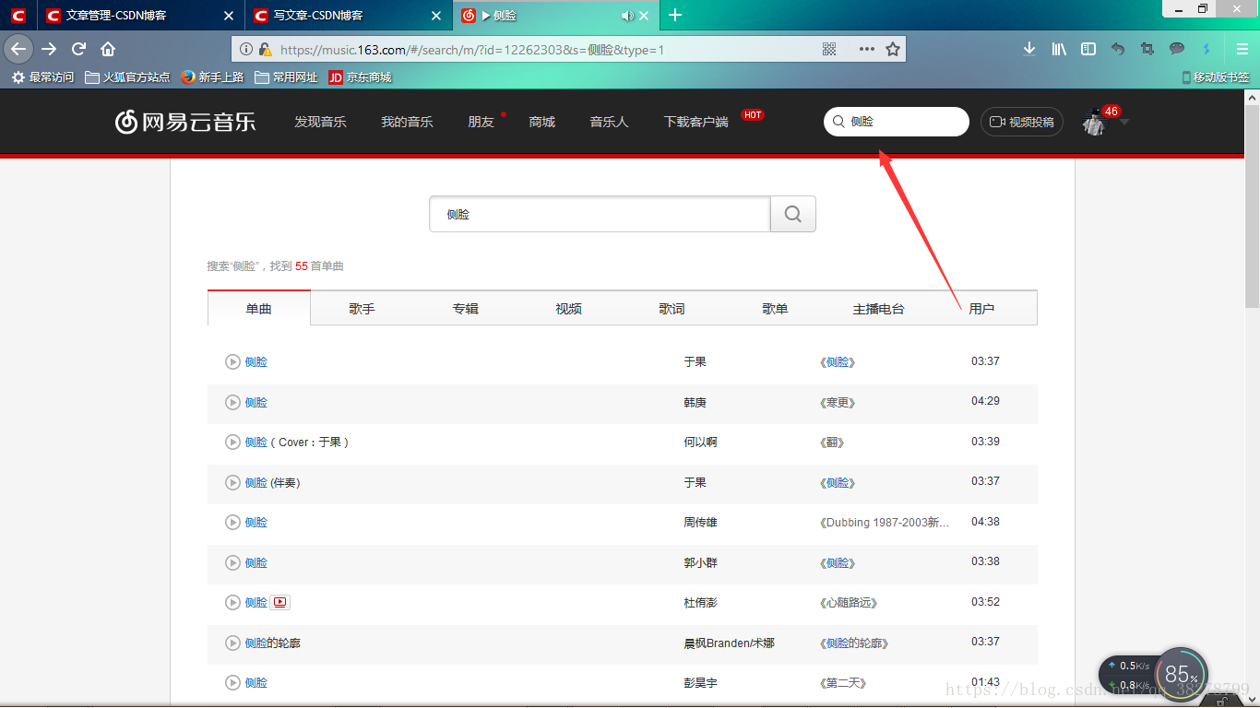This screenshot has height=708, width=1260.
Task: Click the header search box containing 侧脸
Action: point(897,122)
